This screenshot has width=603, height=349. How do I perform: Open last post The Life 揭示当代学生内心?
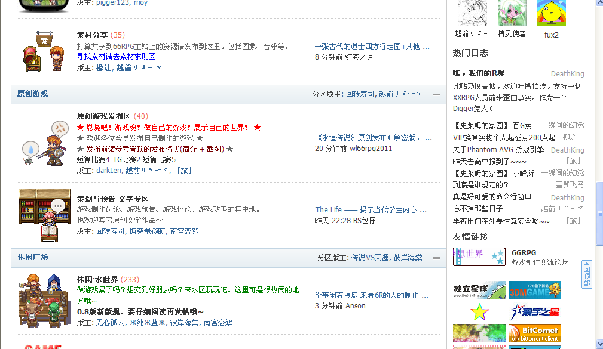pos(371,209)
